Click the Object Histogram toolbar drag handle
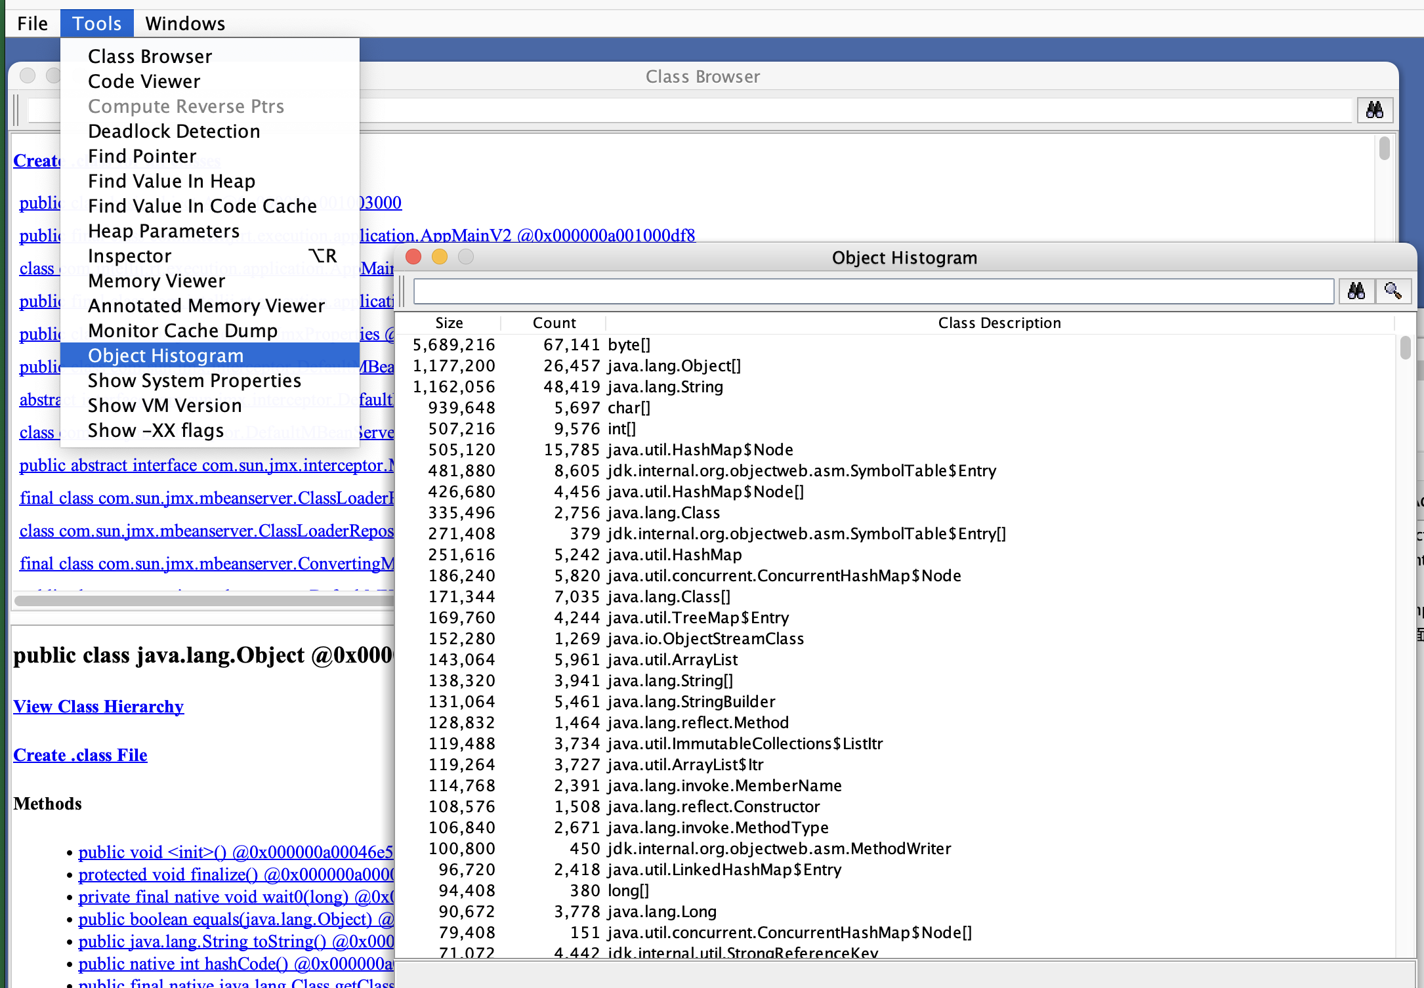This screenshot has height=988, width=1424. 403,291
